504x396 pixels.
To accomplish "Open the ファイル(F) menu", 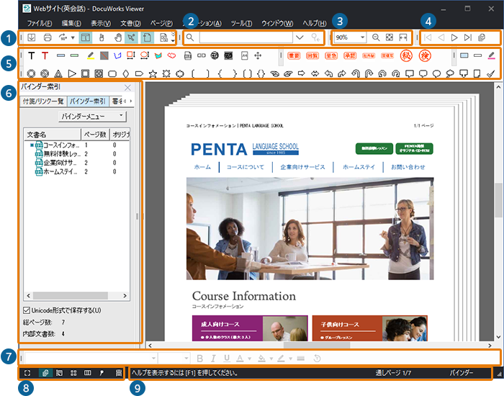I will [40, 23].
